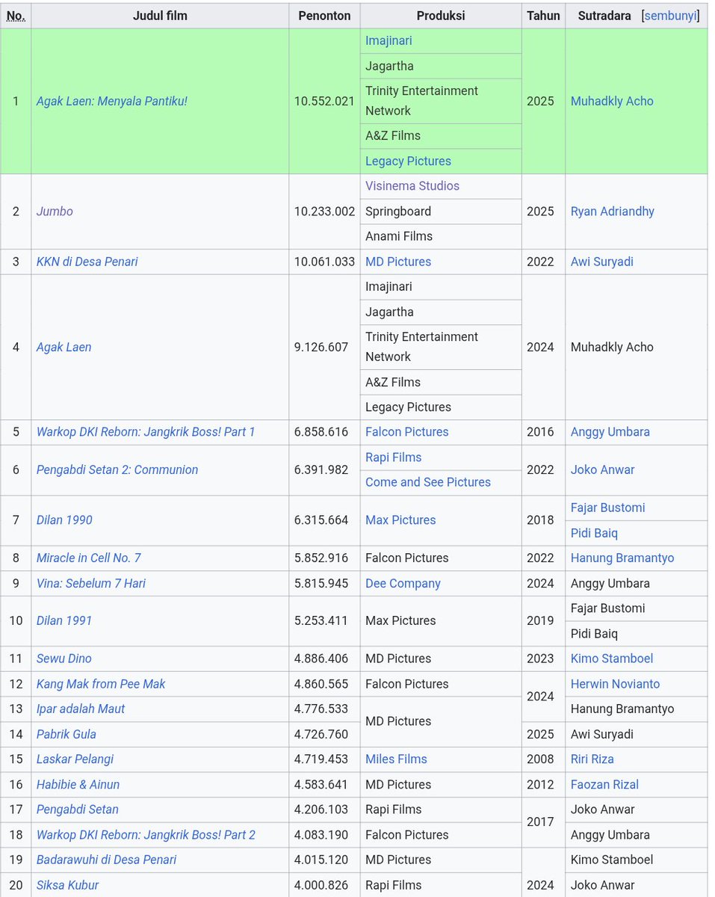Click the Anami Films production cell
This screenshot has height=897, width=715.
coord(441,236)
